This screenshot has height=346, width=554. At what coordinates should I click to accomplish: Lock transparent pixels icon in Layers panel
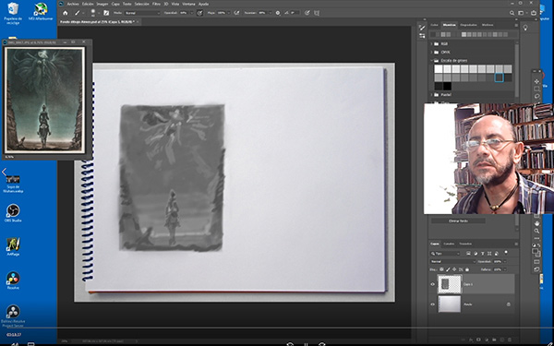(441, 269)
